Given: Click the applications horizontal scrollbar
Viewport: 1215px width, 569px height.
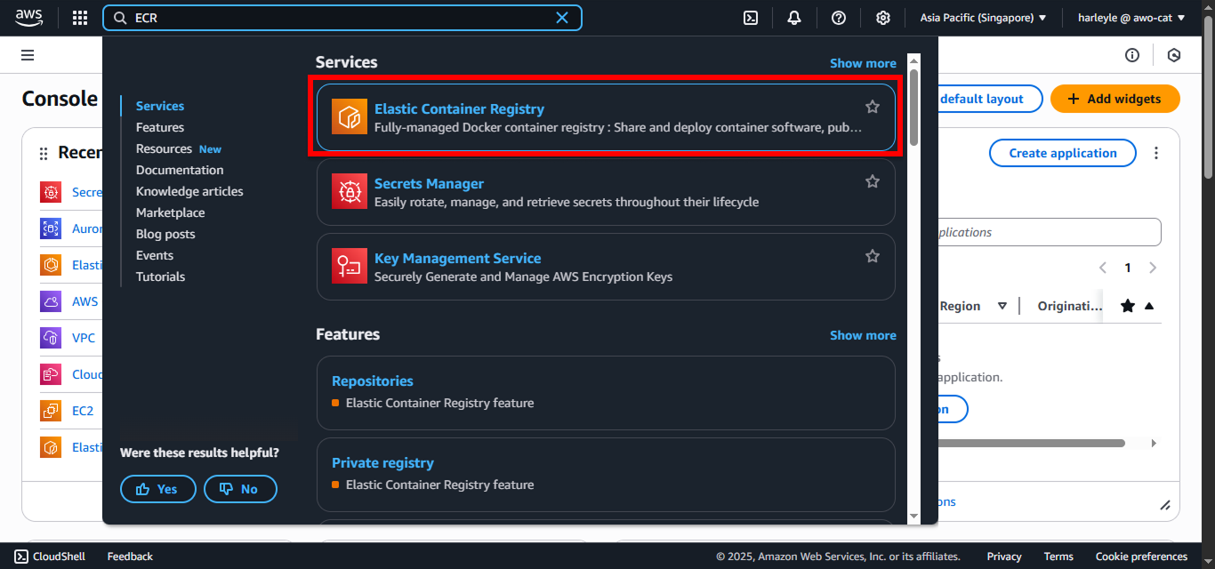Looking at the screenshot, I should pos(1032,443).
